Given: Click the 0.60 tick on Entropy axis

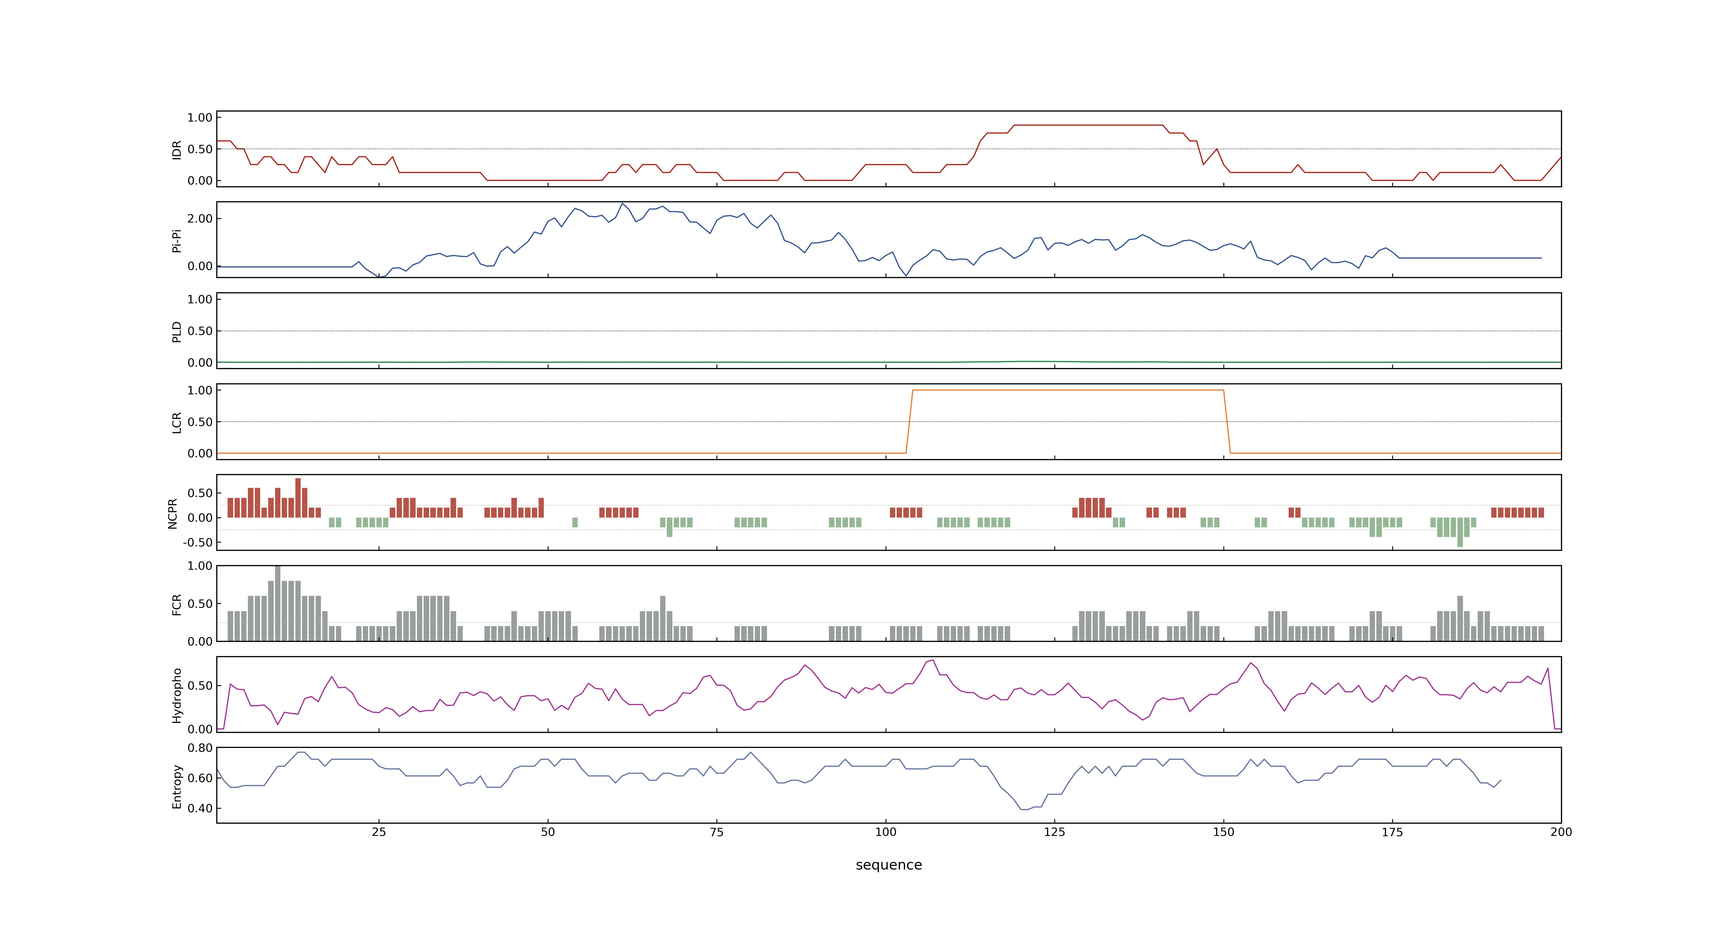Looking at the screenshot, I should pos(200,778).
